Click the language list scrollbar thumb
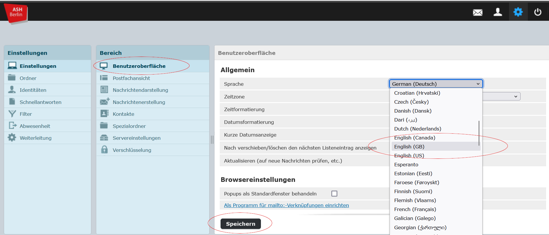This screenshot has height=235, width=549. [x=479, y=133]
